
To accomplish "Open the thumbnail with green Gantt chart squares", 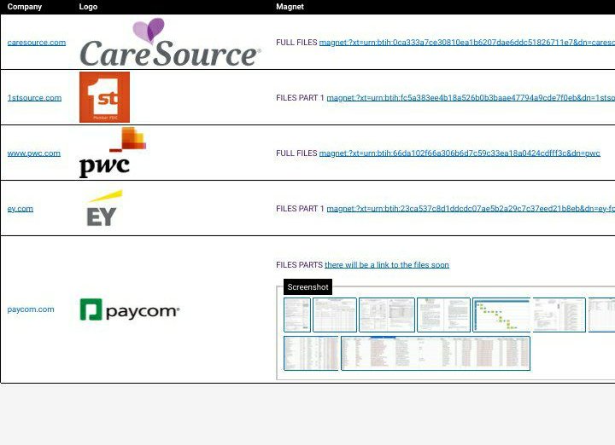I will (501, 315).
